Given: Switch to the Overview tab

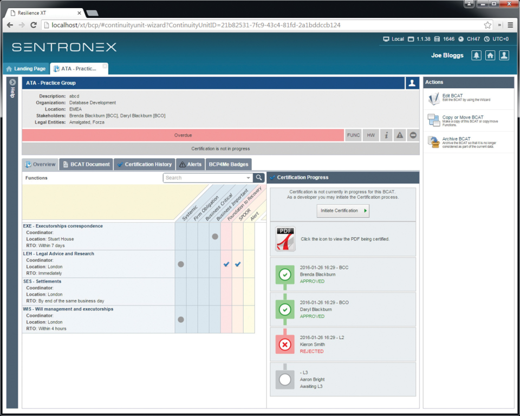Looking at the screenshot, I should point(40,164).
